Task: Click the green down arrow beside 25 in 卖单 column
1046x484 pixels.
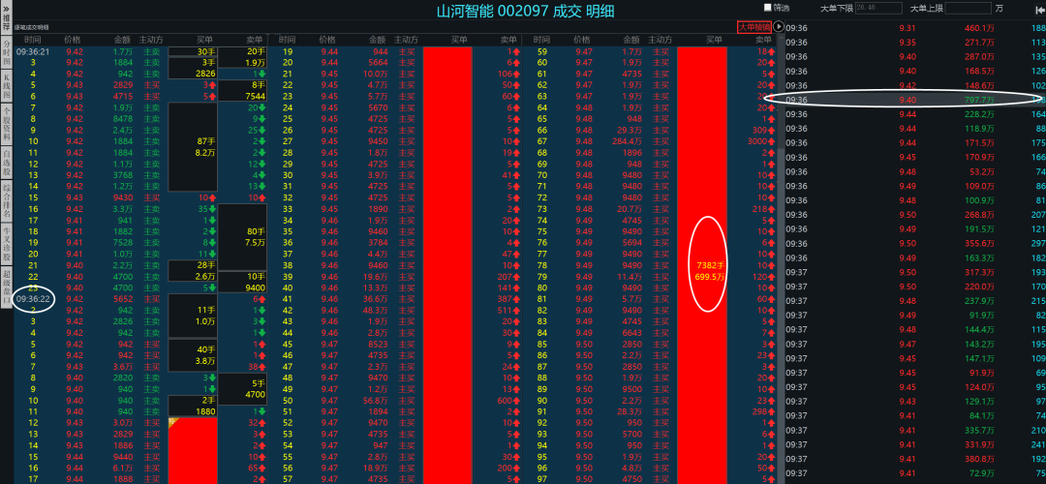Action: tap(260, 130)
